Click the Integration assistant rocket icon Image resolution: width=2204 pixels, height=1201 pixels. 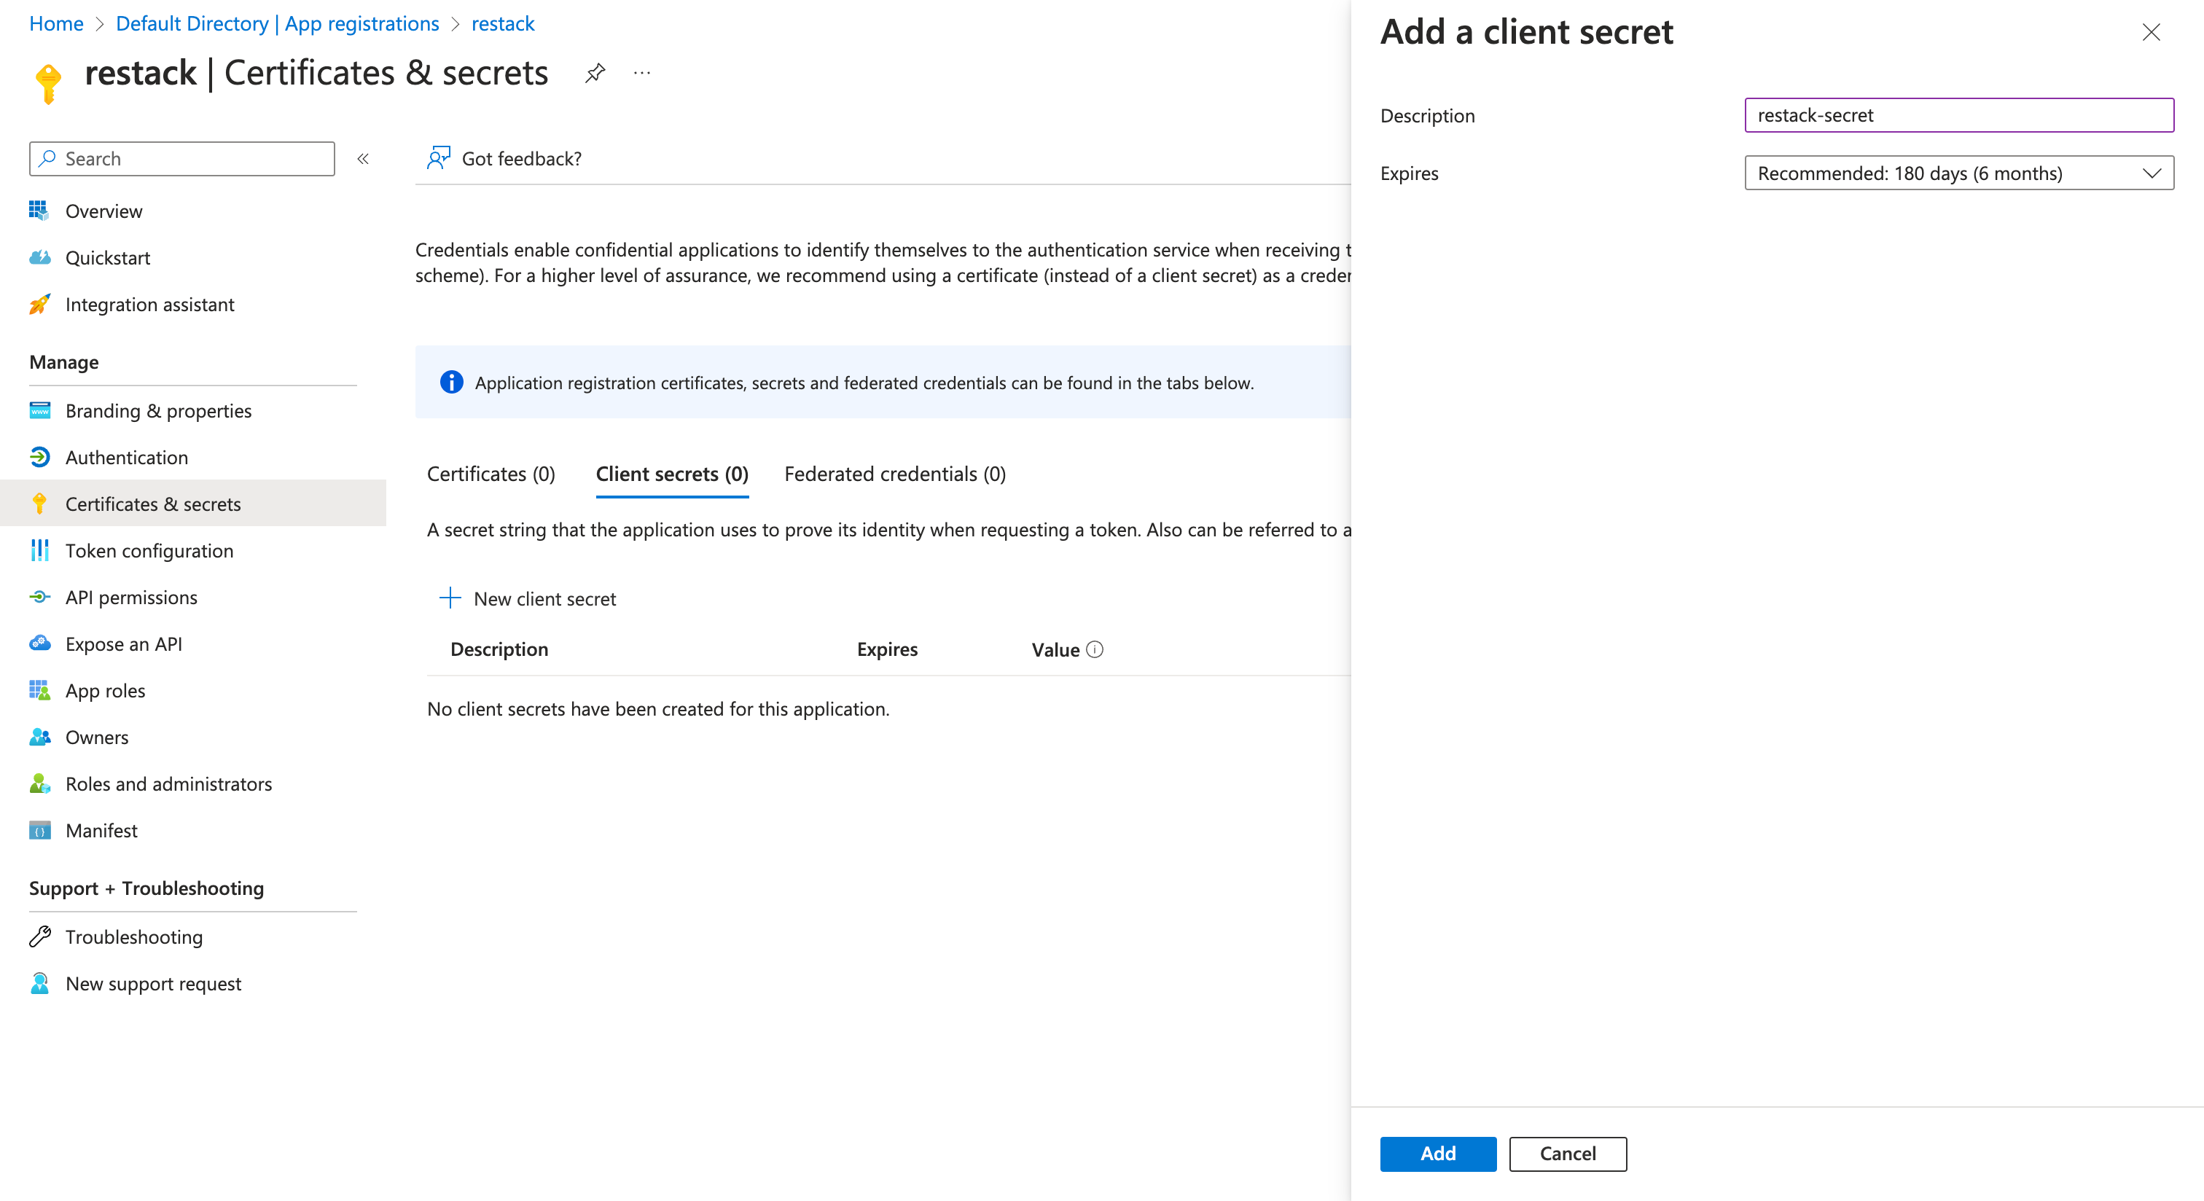tap(39, 305)
